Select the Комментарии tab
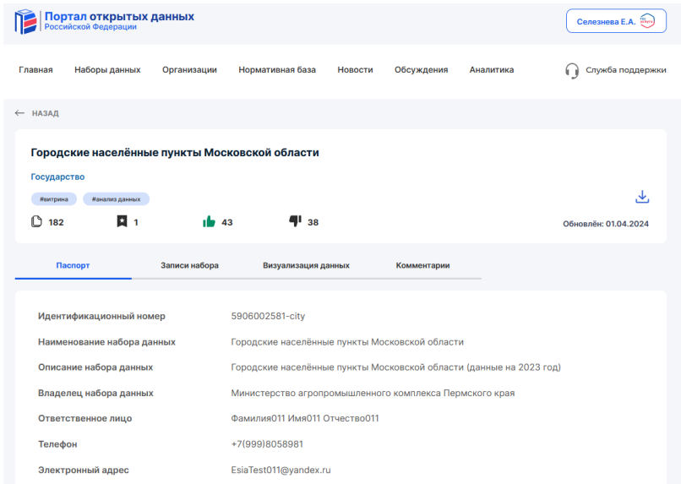The image size is (681, 484). coord(422,265)
